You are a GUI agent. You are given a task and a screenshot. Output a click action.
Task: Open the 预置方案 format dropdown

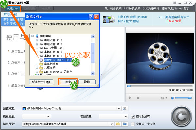click(x=119, y=109)
